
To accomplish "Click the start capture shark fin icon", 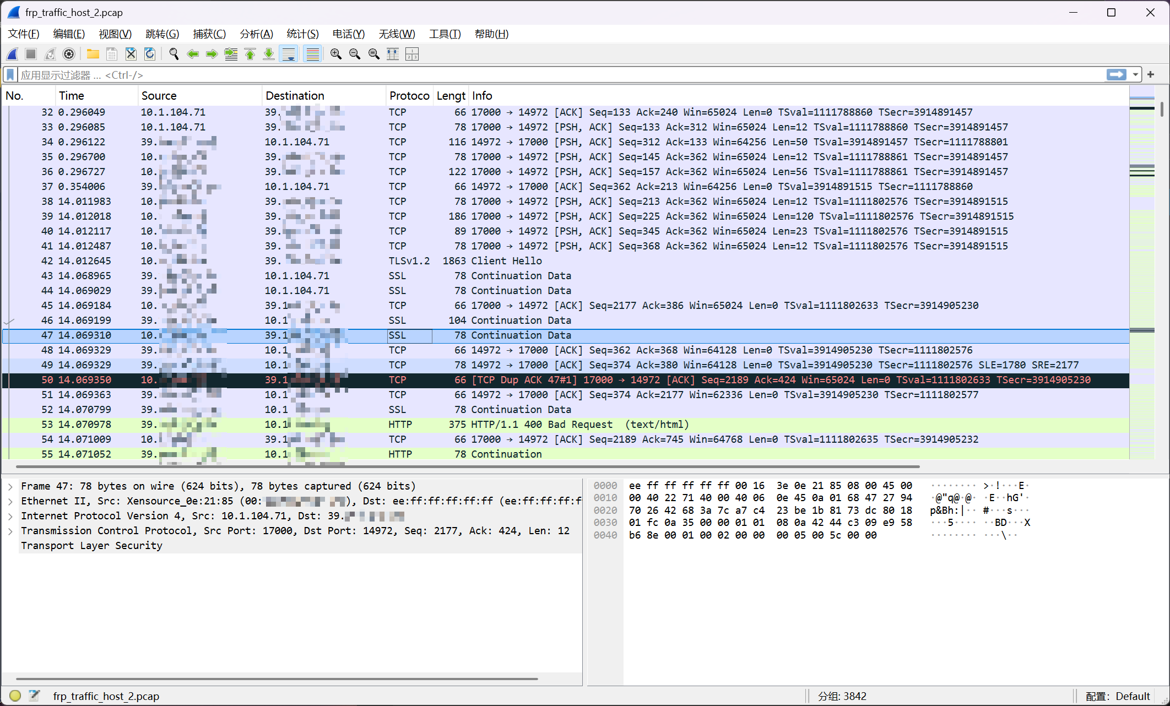I will click(12, 54).
